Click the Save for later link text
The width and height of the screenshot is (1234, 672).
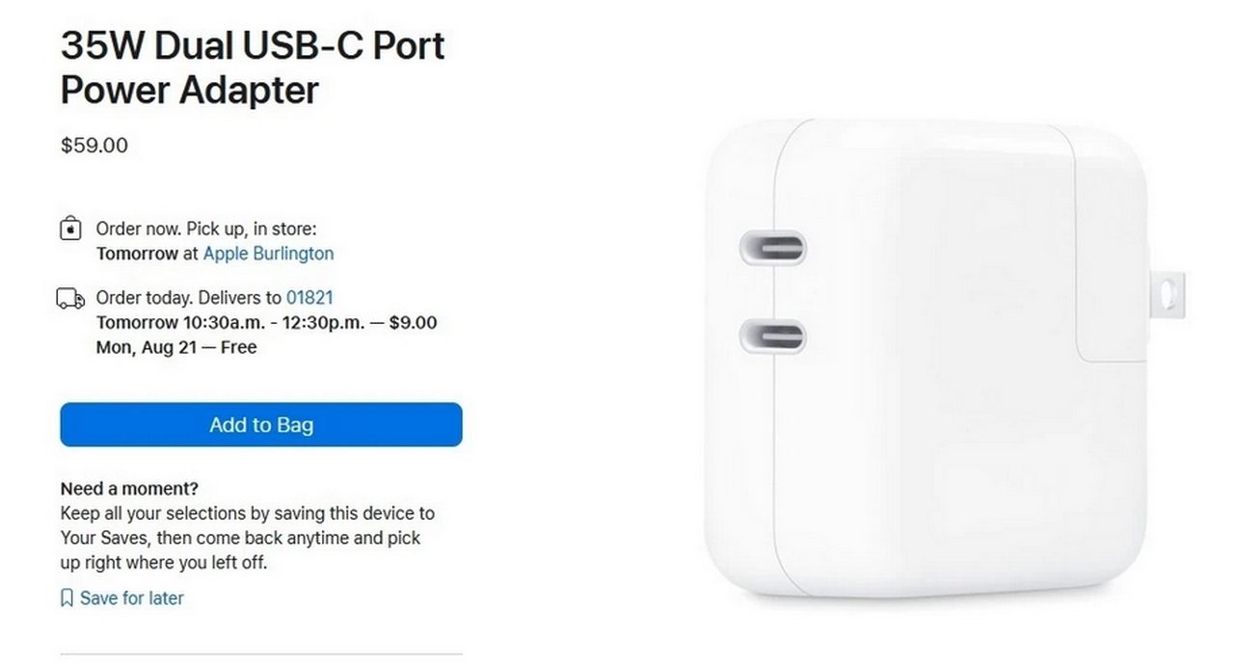(131, 598)
